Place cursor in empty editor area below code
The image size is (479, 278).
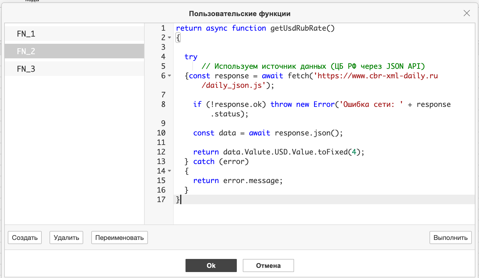[324, 214]
